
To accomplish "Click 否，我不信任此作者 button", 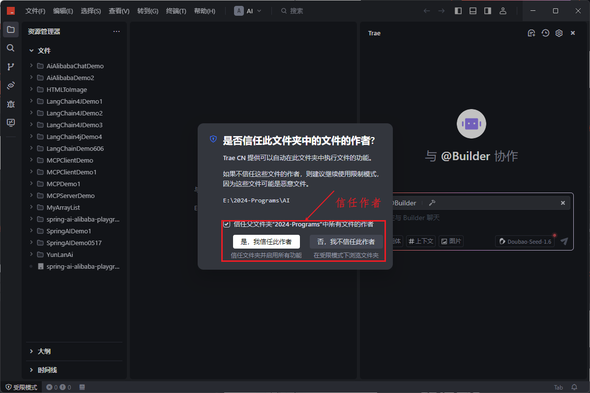I will click(x=346, y=242).
